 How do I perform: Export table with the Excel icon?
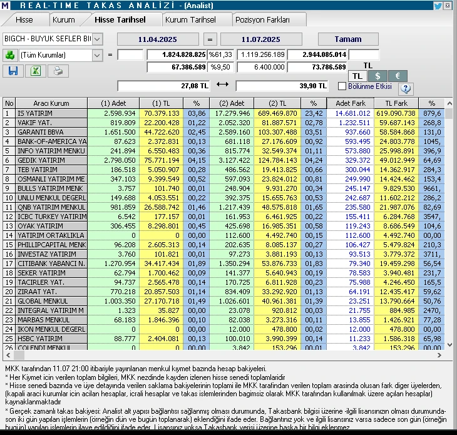click(x=36, y=71)
